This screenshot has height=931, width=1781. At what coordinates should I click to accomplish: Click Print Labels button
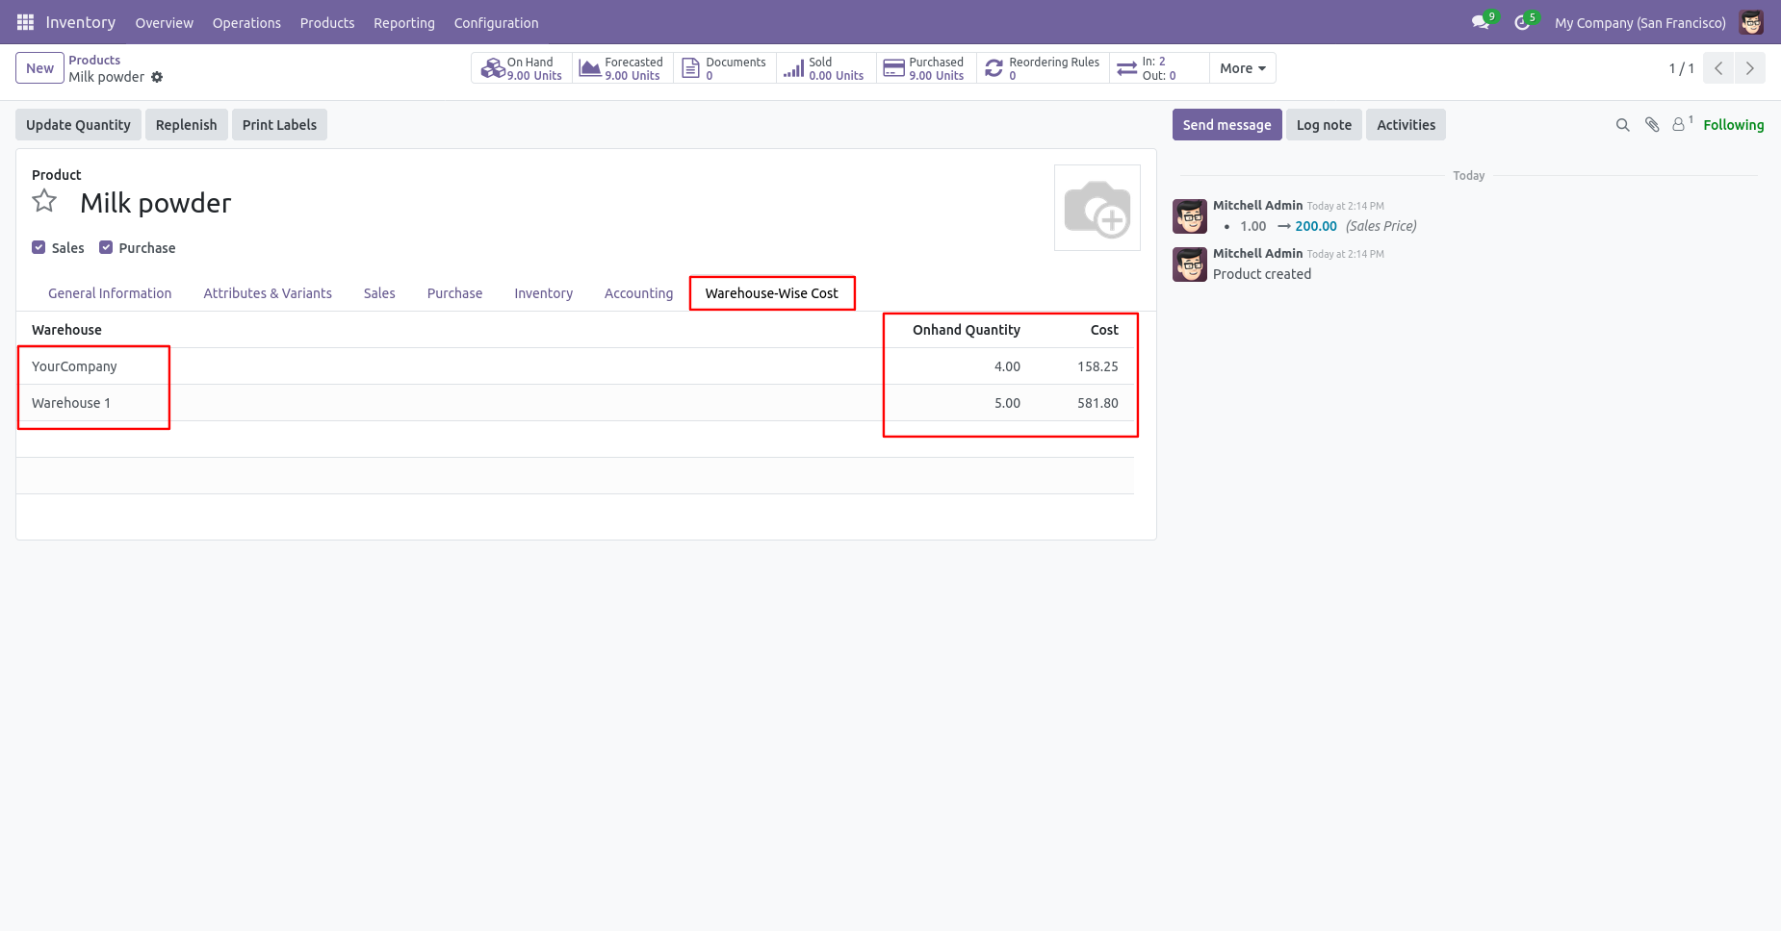point(279,125)
